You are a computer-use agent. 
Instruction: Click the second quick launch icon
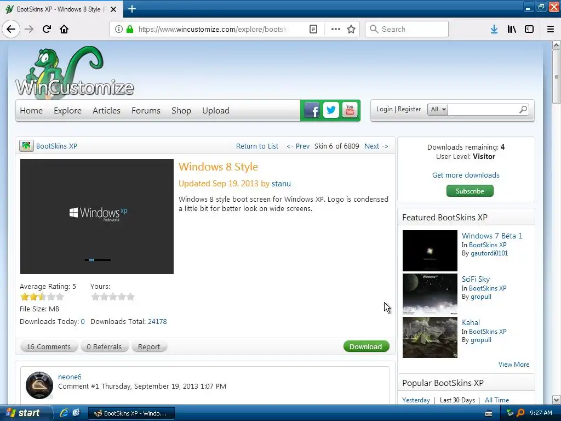[76, 413]
